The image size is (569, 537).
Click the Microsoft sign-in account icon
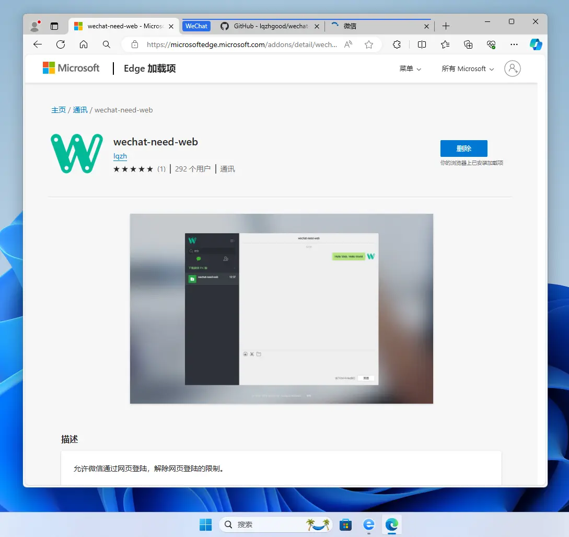coord(513,68)
